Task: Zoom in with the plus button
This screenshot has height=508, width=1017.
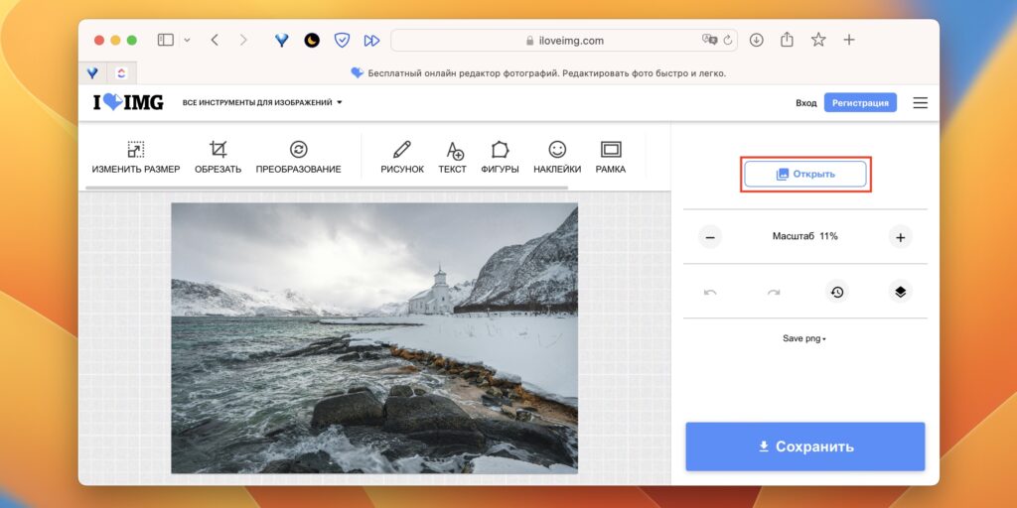Action: coord(900,237)
